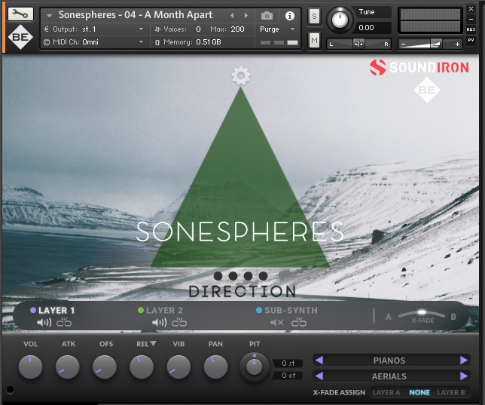
Task: Open the REL release mode dropdown arrow
Action: pos(153,343)
